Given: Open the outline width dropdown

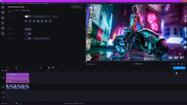Looking at the screenshot, I should 41,38.
